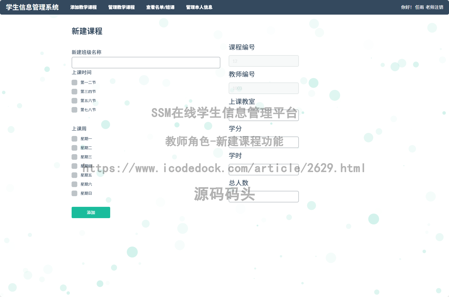Check 星期三 in the class week list
This screenshot has height=297, width=449.
(74, 157)
